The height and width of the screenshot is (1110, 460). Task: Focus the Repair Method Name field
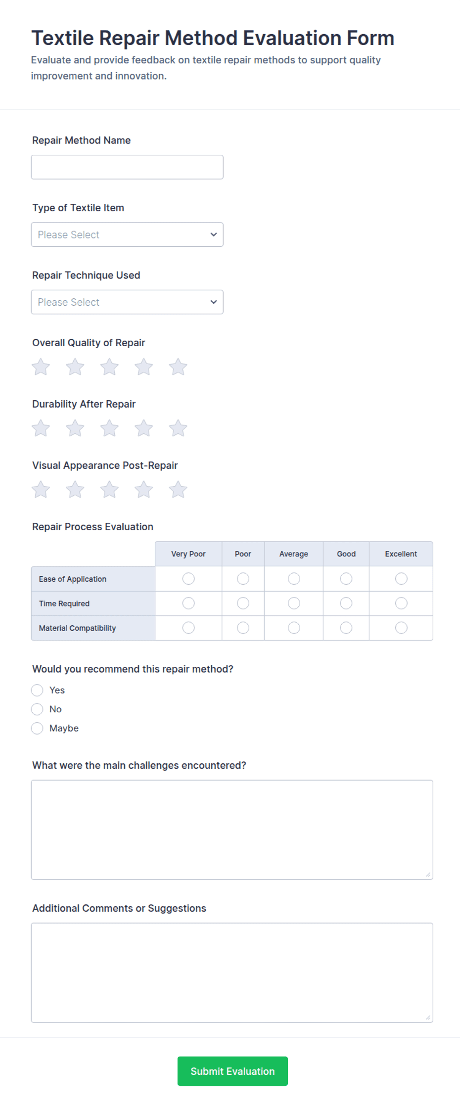click(127, 167)
